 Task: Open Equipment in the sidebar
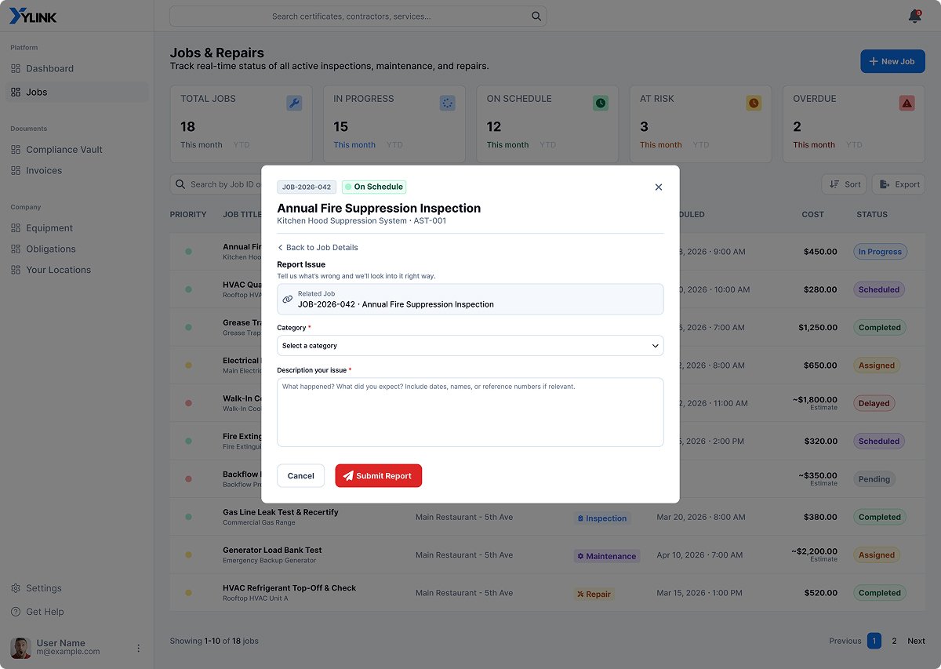click(x=77, y=228)
